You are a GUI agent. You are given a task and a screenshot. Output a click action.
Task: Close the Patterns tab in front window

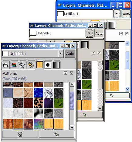point(71,73)
